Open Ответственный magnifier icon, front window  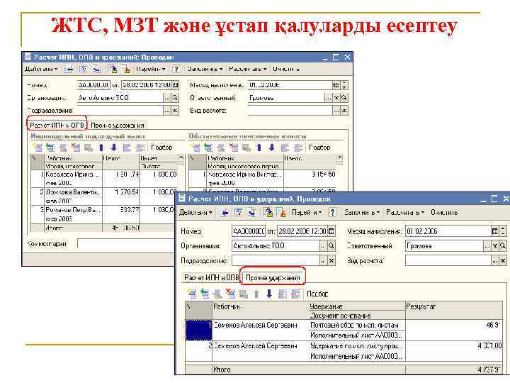pos(503,246)
